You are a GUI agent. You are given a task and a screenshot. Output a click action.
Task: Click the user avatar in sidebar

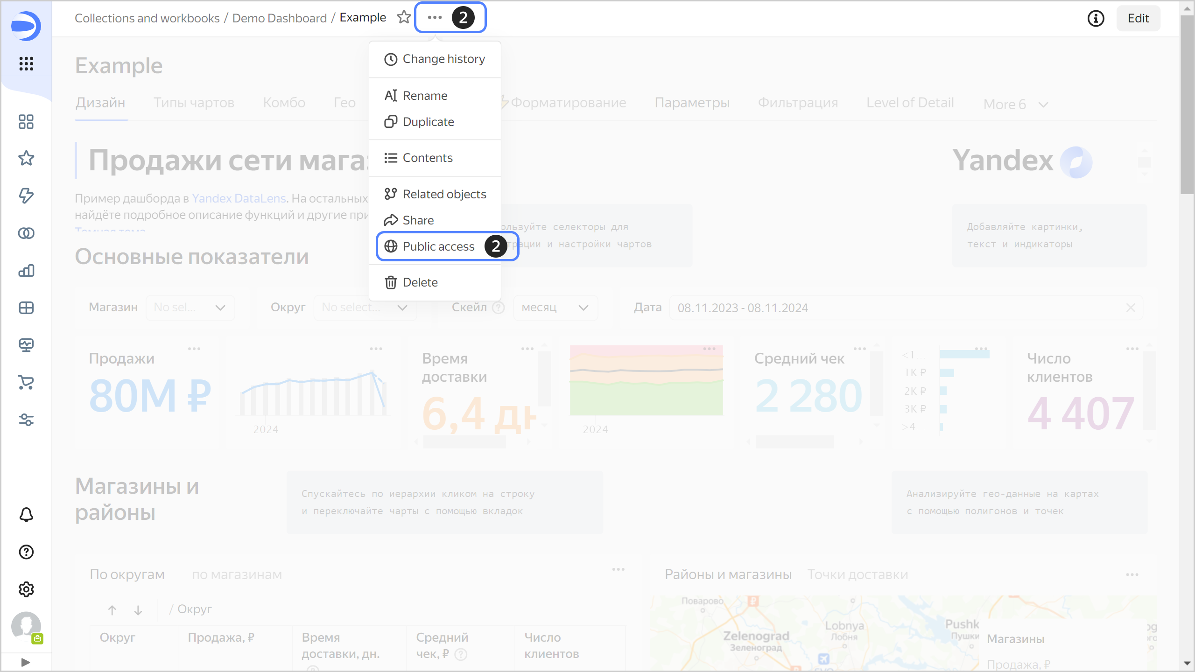tap(26, 626)
